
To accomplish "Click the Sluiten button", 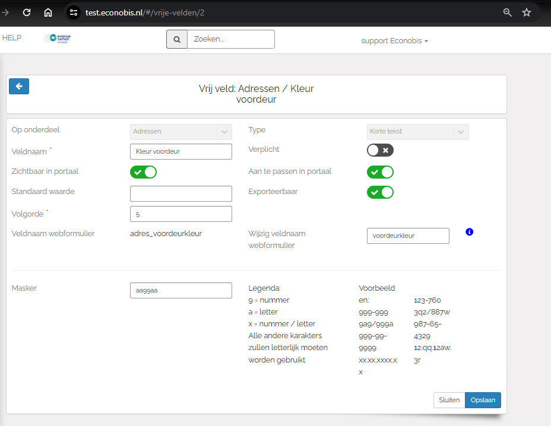I will [x=449, y=400].
